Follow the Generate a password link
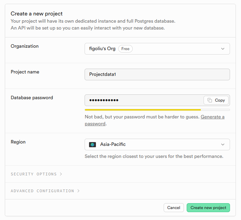 (x=212, y=117)
